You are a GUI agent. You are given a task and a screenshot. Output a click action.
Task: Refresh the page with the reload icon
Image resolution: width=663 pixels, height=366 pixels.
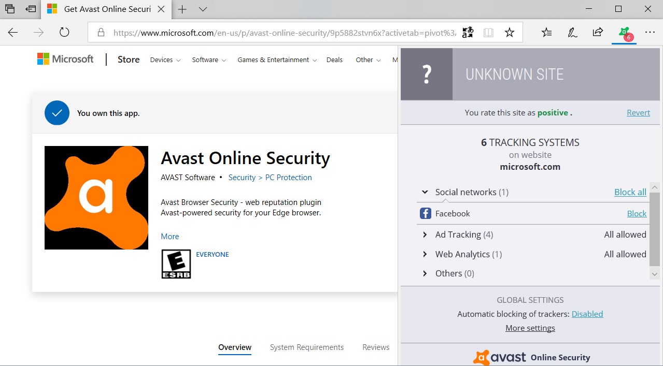click(x=64, y=32)
